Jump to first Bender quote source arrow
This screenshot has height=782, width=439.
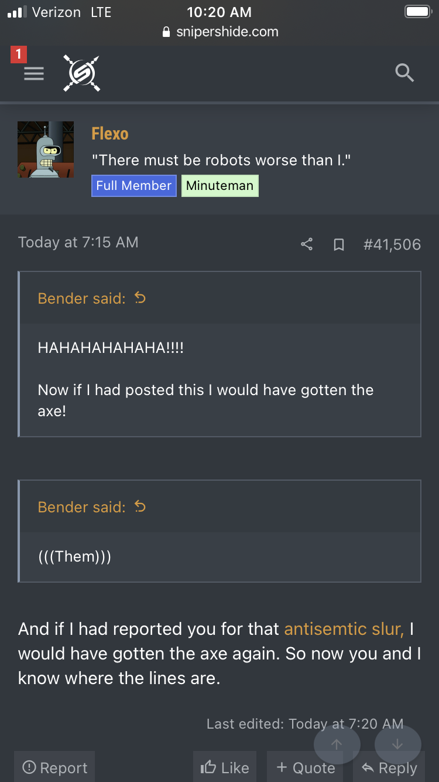tap(140, 298)
